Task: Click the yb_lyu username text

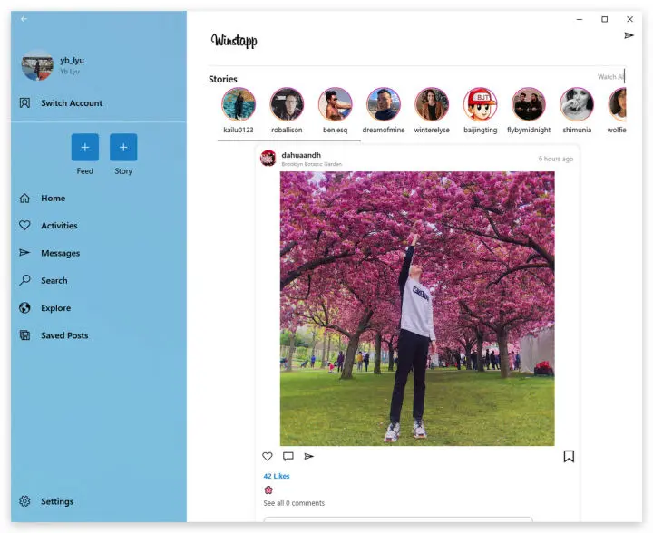Action: pos(72,61)
